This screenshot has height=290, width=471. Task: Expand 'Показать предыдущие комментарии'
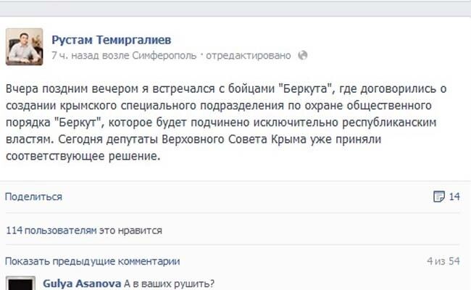[x=93, y=261]
